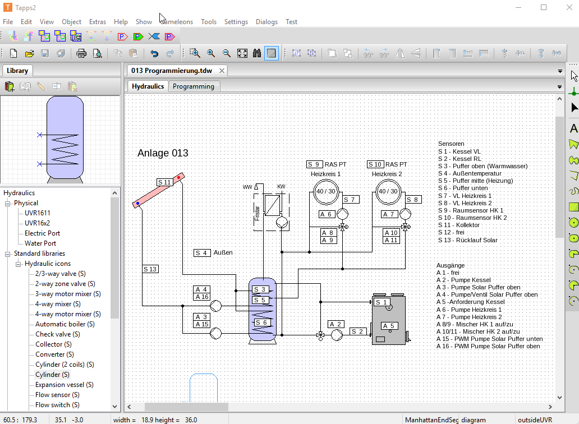This screenshot has width=579, height=424.
Task: Open the Extras menu
Action: 98,22
